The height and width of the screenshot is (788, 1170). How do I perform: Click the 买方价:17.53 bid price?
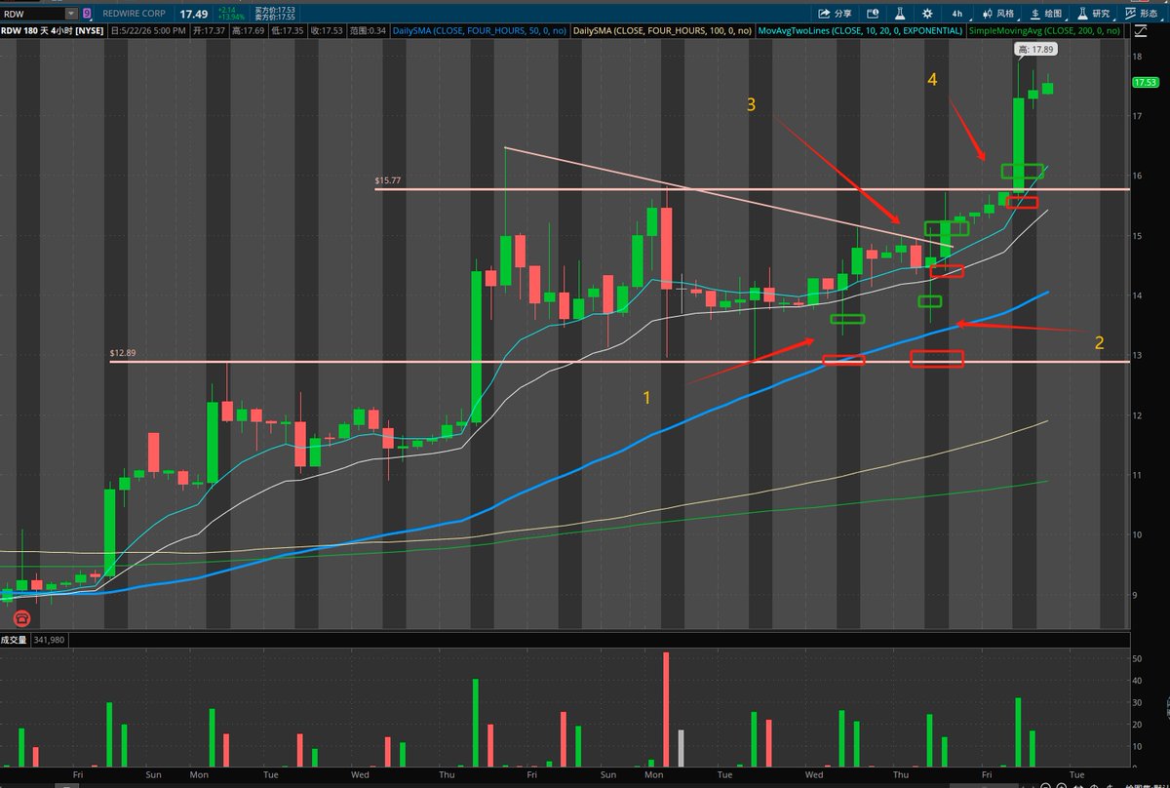coord(275,9)
